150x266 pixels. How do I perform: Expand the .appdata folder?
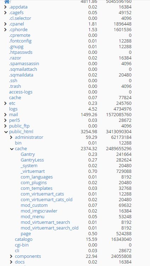click(x=5, y=7)
